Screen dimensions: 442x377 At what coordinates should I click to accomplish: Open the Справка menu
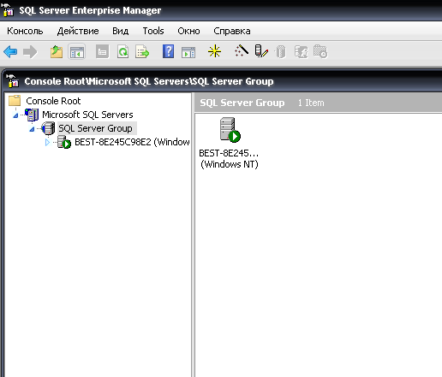[232, 31]
